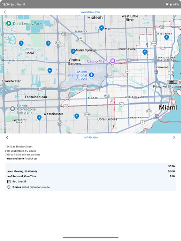Tap the leftmost job pin above Doral
This screenshot has height=241, width=181.
coord(21,43)
